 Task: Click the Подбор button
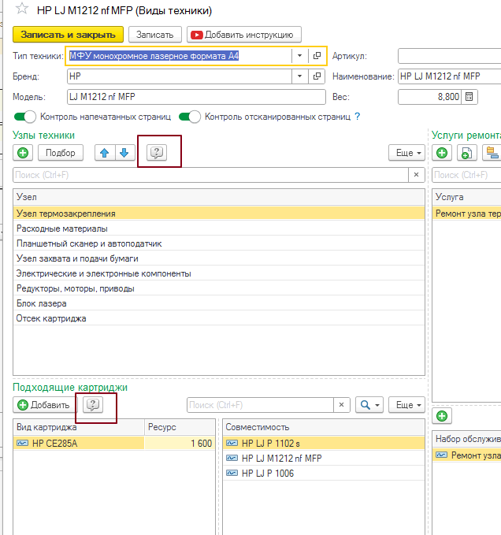(61, 153)
